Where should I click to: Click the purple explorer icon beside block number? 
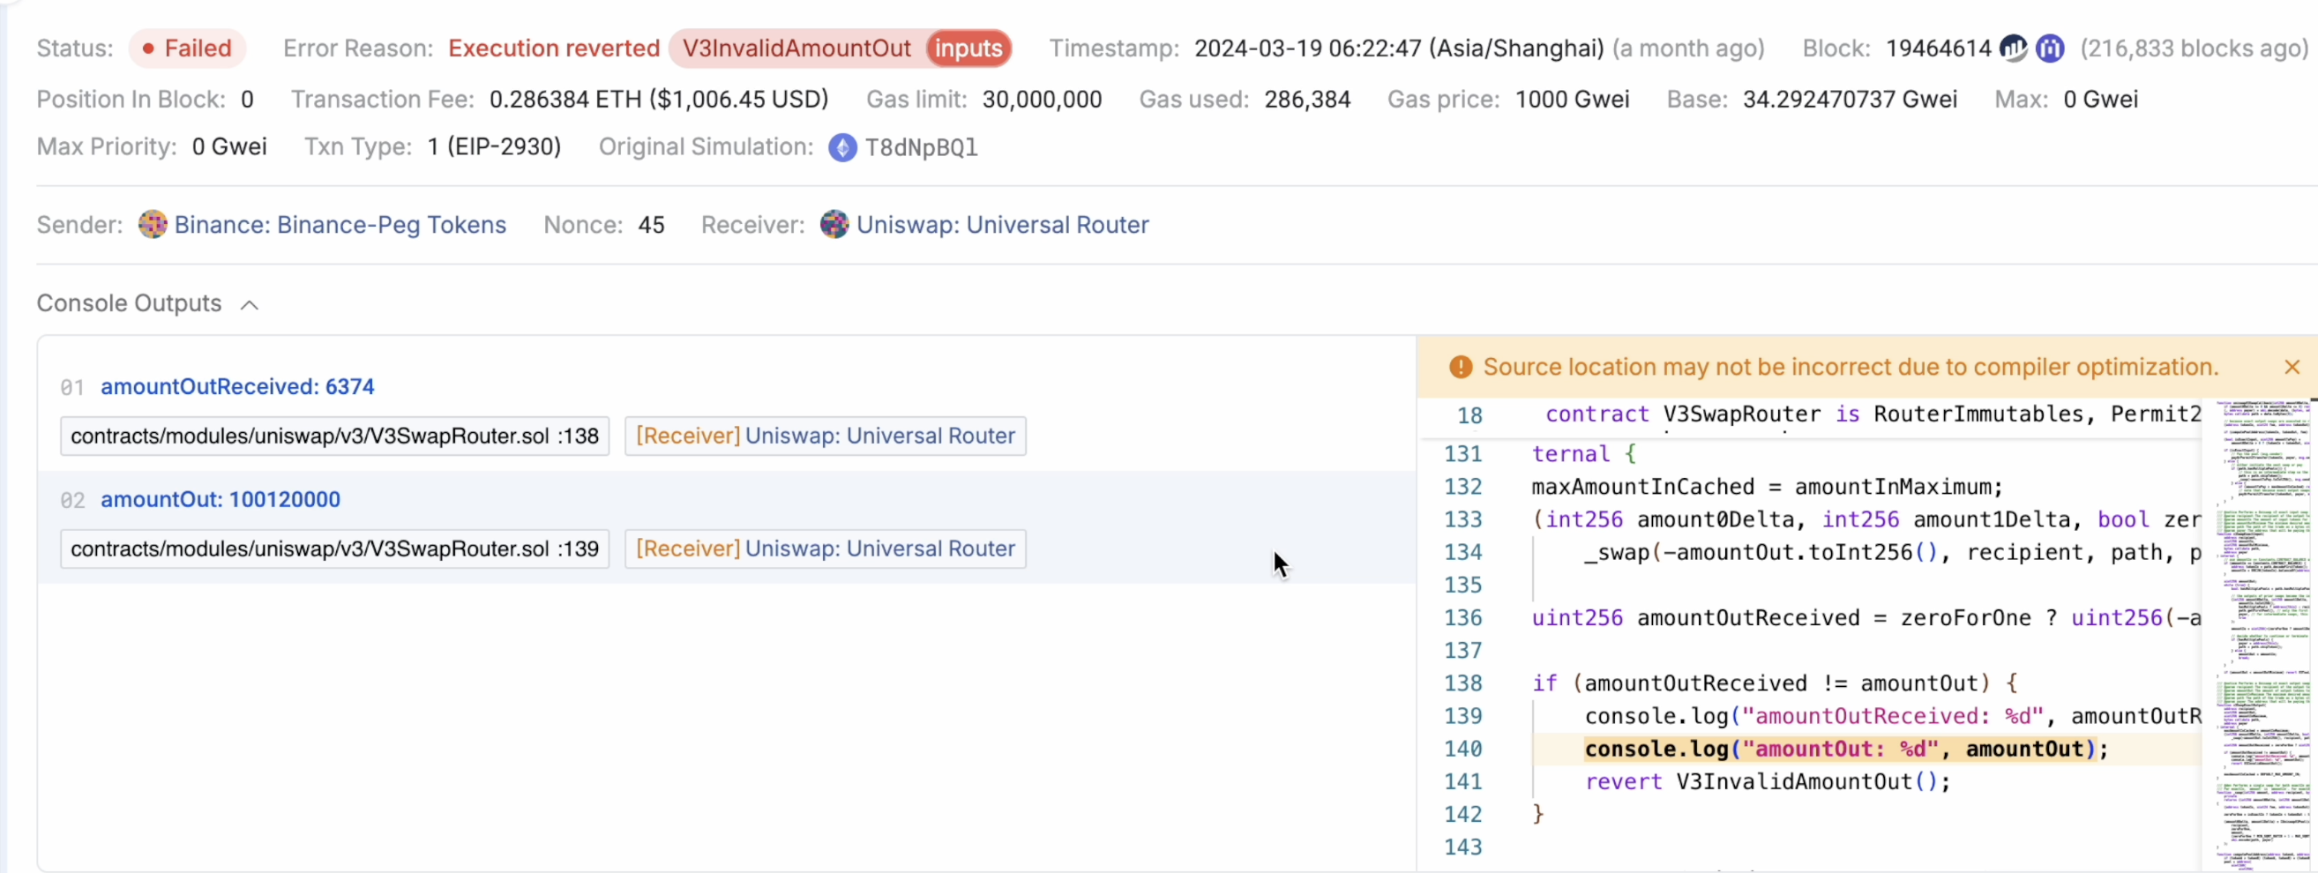point(2050,48)
